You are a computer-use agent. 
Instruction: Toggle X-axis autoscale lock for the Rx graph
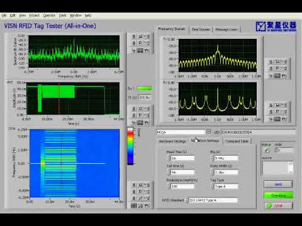tap(271, 105)
